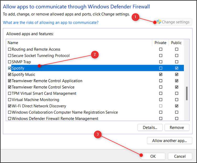Open the Allow another app... dialog
Screen dimensions: 197x163
tap(169, 141)
